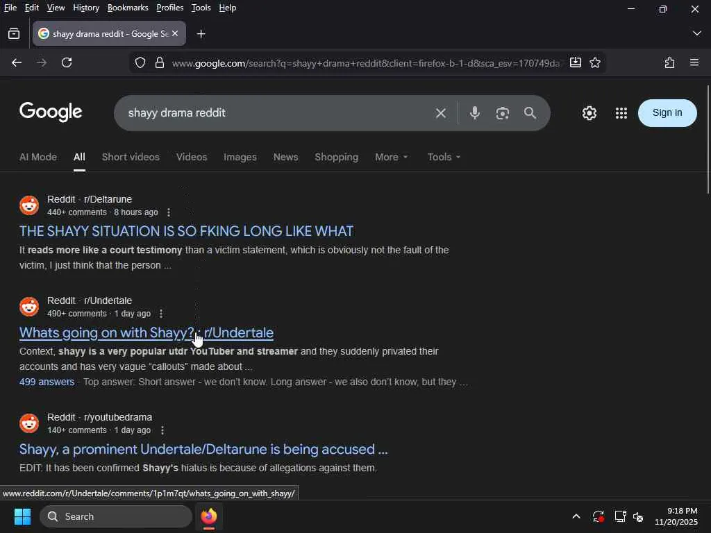Open the Bookmarks menu
The height and width of the screenshot is (533, 711).
coord(128,8)
